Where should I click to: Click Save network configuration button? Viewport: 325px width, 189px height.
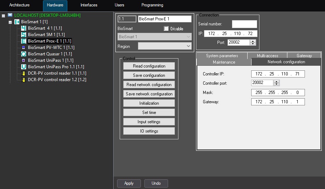coord(149,94)
